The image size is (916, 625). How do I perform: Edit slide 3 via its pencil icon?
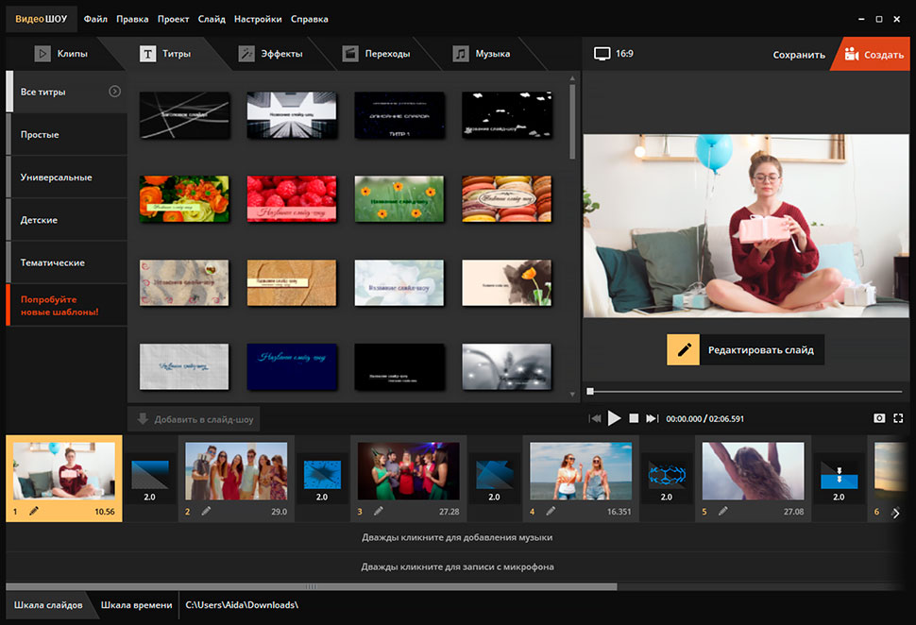pos(379,511)
